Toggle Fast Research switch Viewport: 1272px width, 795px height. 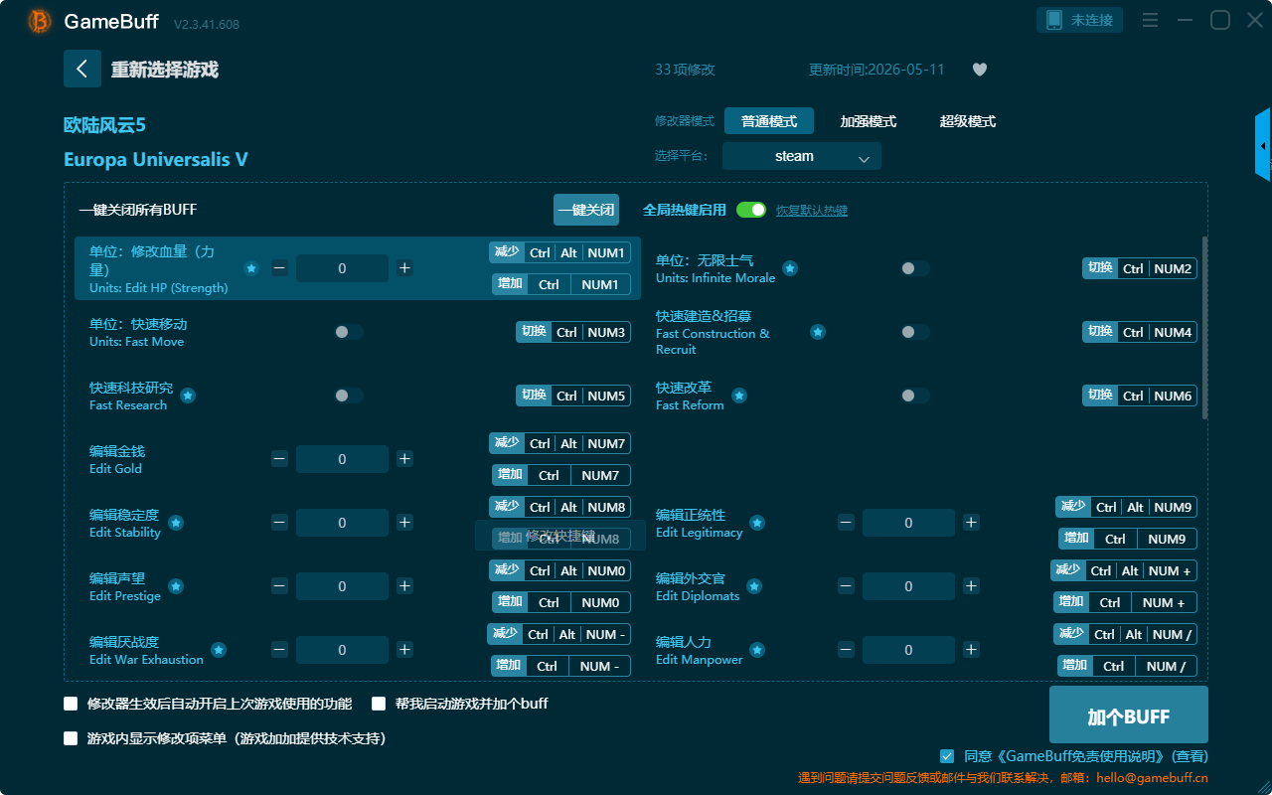[x=349, y=396]
